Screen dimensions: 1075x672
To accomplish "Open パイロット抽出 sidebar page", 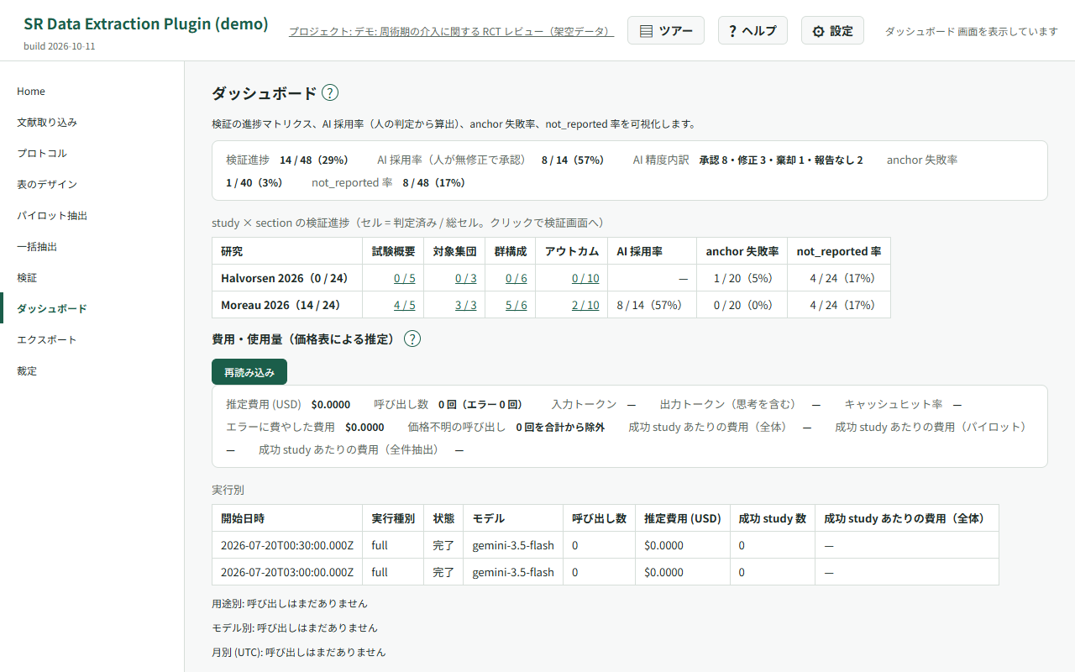I will 92,216.
